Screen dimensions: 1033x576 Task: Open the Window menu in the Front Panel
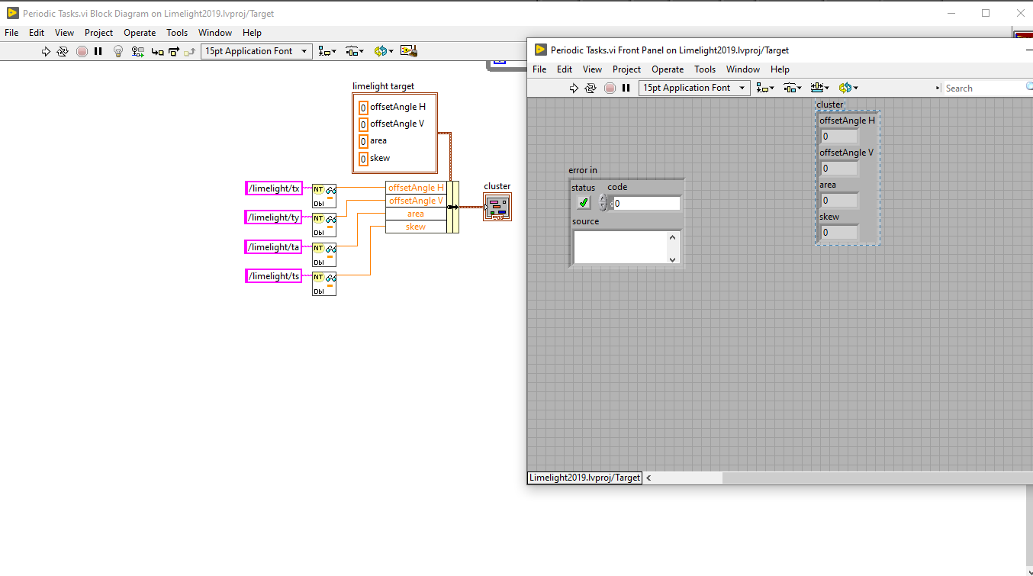point(743,69)
